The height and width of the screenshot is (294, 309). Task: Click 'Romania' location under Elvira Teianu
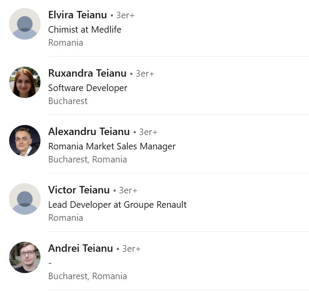pos(66,43)
